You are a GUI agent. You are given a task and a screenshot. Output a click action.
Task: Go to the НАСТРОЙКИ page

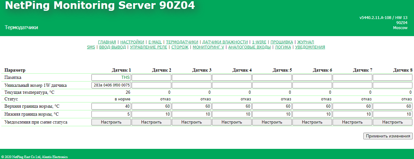132,42
